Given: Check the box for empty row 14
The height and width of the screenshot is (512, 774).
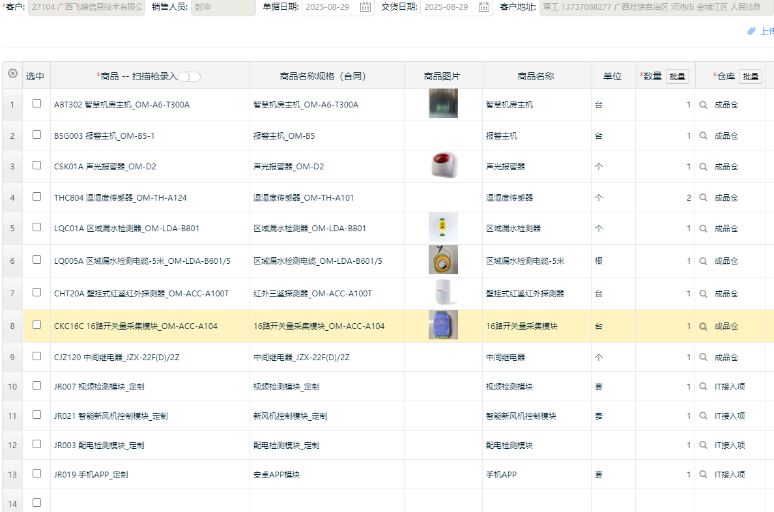Looking at the screenshot, I should [x=36, y=502].
